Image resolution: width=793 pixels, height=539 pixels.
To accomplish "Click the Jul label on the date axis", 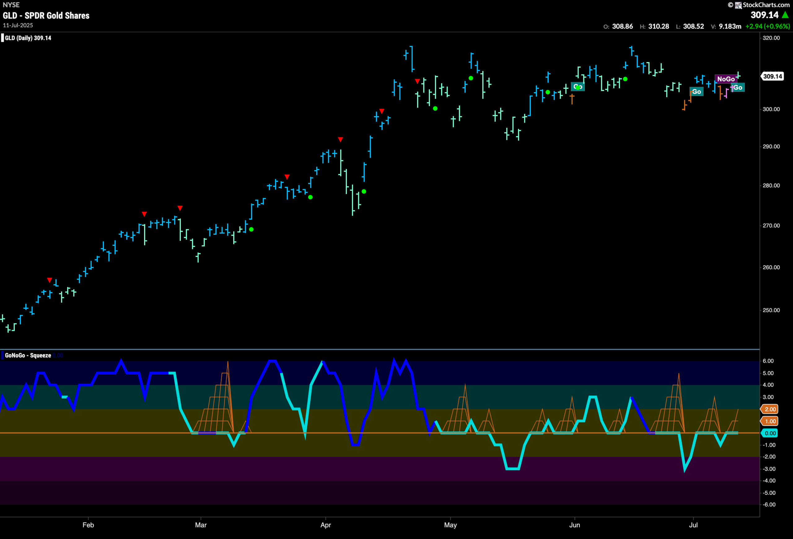I will click(694, 525).
